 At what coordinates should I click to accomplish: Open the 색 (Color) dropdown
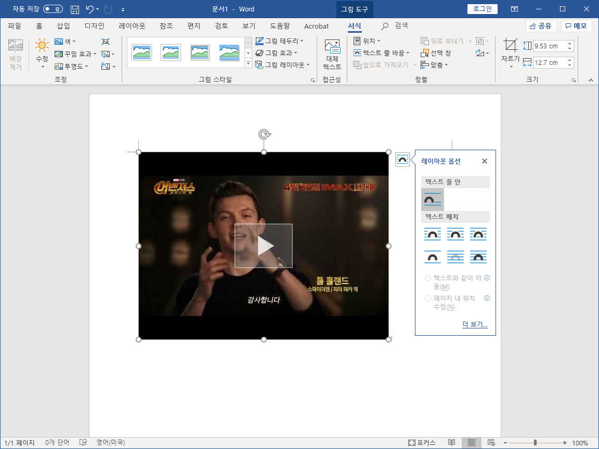point(65,42)
